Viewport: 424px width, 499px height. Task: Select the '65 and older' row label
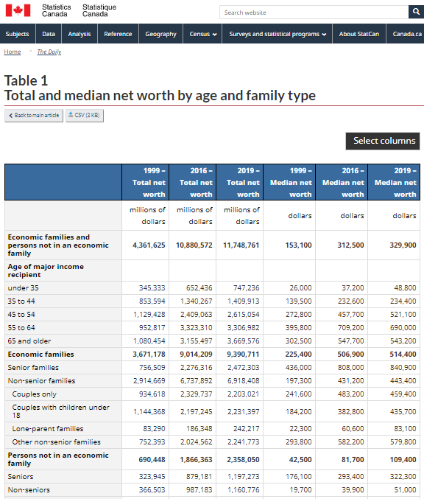click(x=29, y=341)
